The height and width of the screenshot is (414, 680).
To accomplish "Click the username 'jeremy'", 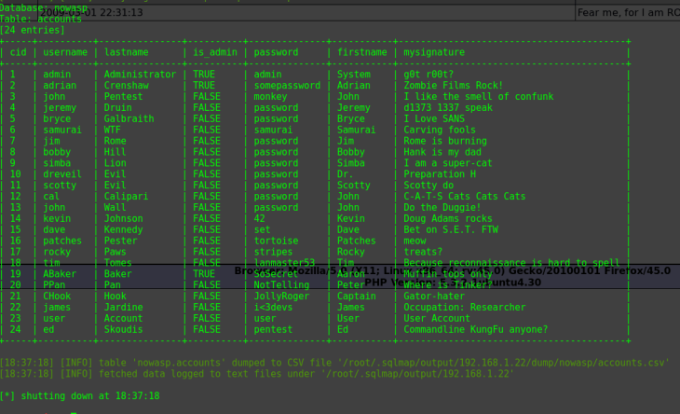I will click(x=60, y=107).
